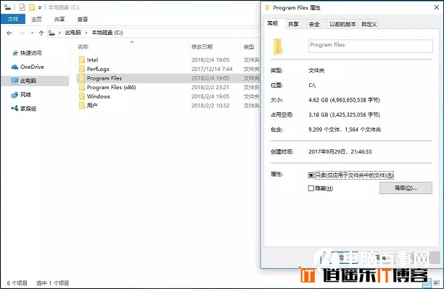444x289 pixels.
Task: Select 家庭组 in the navigation pane
Action: pos(24,109)
